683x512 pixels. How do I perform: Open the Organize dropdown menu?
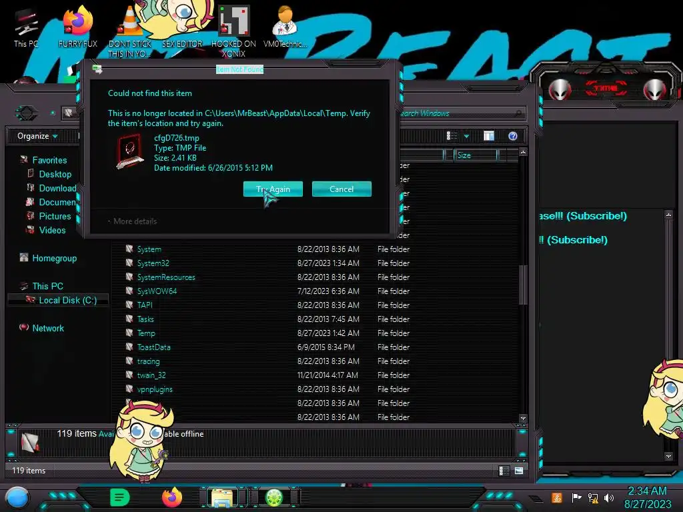tap(37, 136)
